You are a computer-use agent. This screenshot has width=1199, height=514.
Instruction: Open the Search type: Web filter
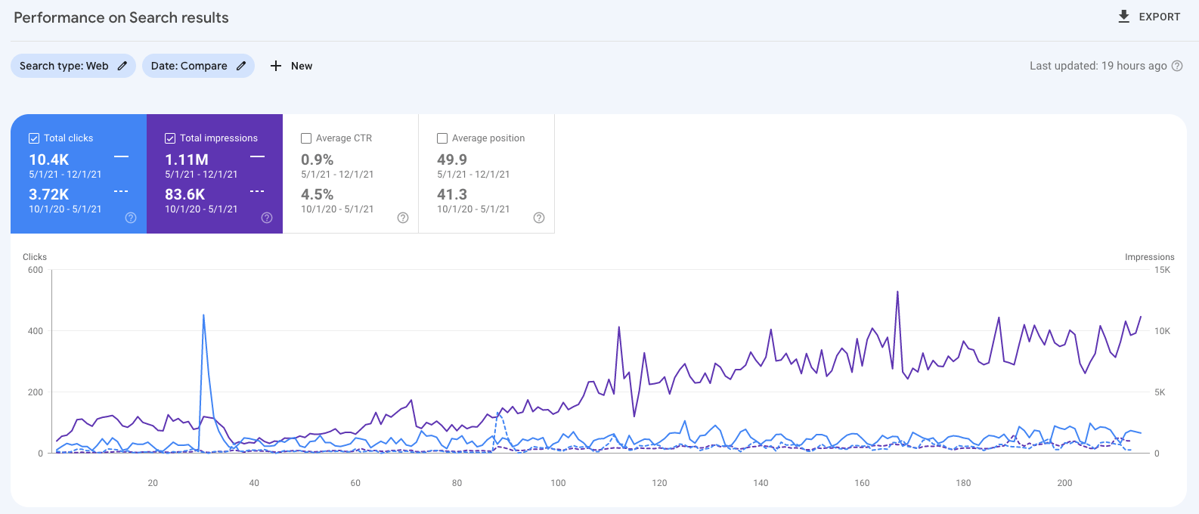point(64,66)
